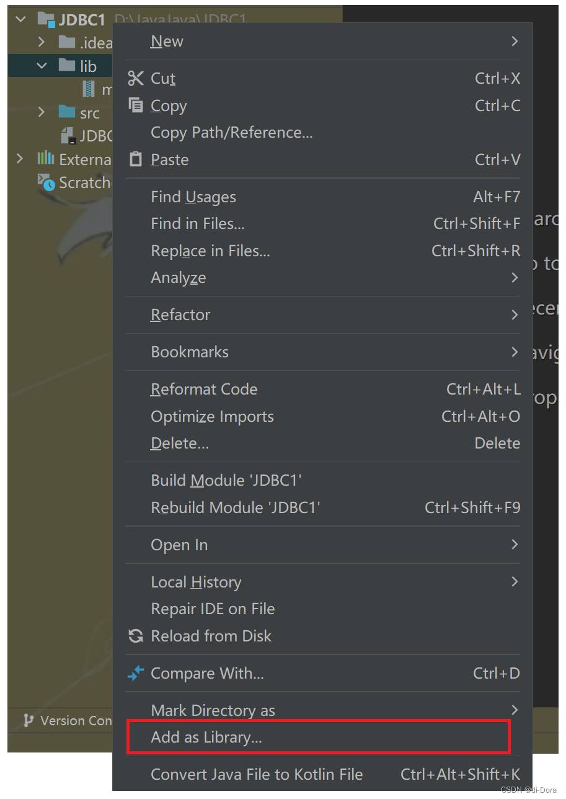Image resolution: width=566 pixels, height=799 pixels.
Task: Choose 'Find in Files...' from the context menu
Action: [198, 223]
